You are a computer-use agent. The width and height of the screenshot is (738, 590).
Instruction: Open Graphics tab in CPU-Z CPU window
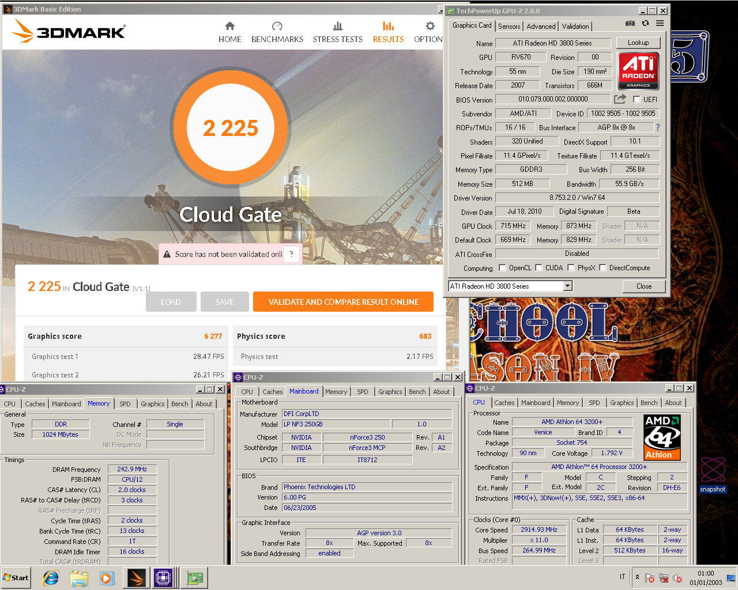click(622, 403)
